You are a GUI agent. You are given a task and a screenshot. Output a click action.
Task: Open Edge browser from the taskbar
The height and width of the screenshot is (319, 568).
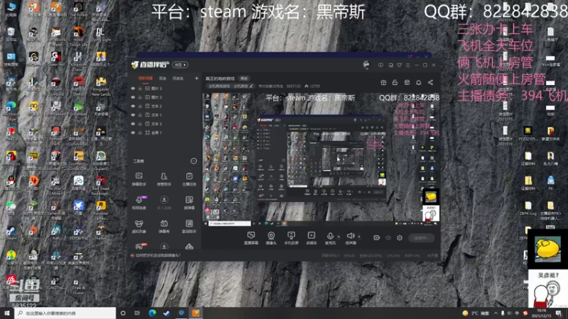152,313
